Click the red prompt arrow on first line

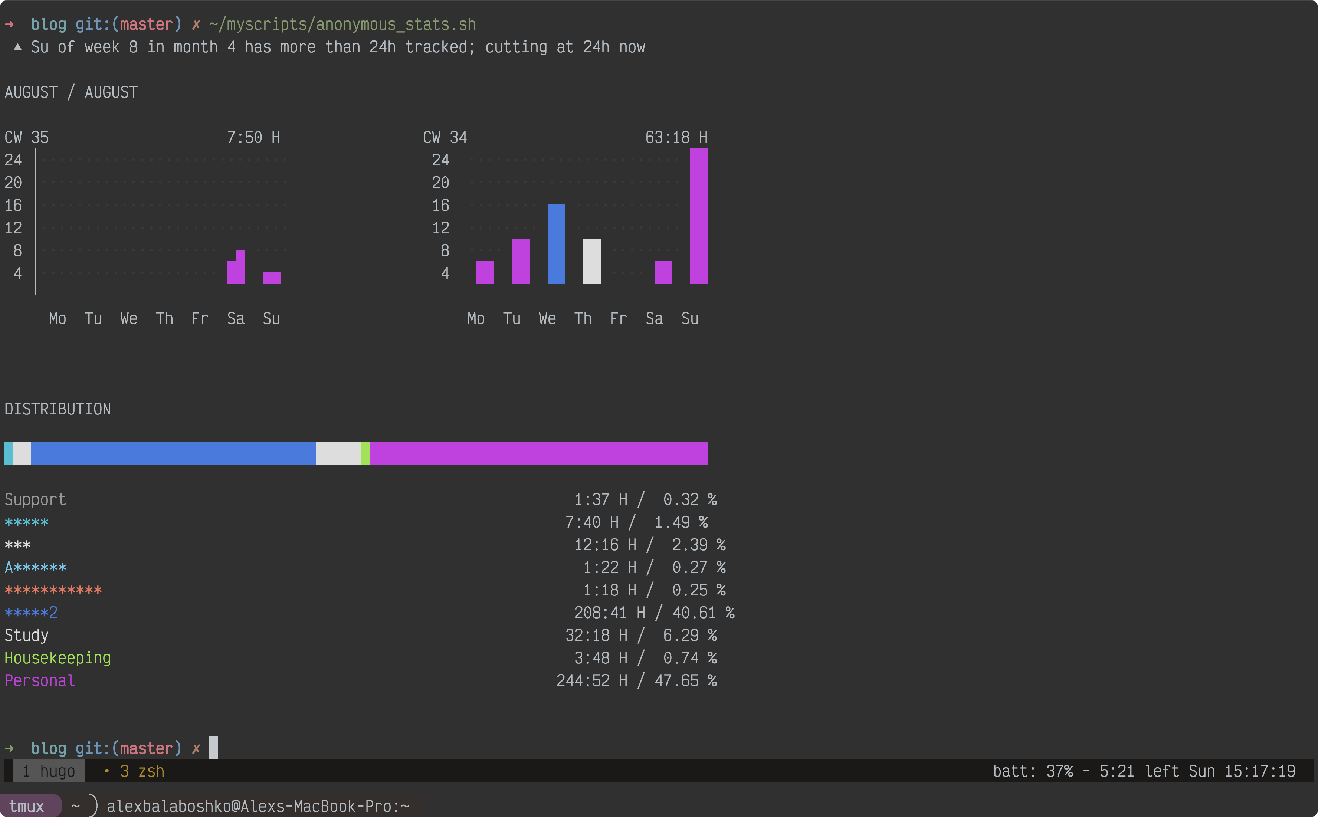(x=9, y=24)
